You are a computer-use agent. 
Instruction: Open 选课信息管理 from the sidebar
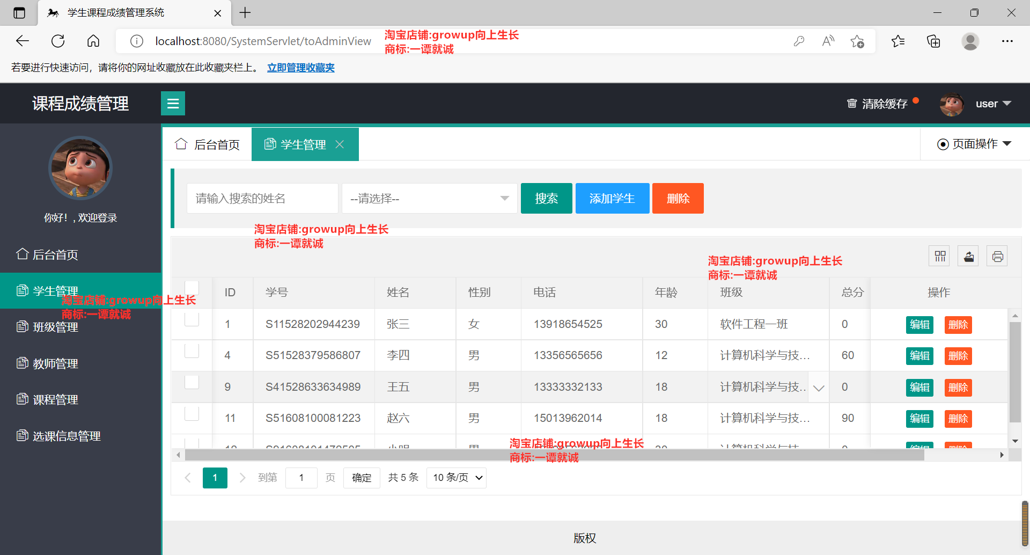pyautogui.click(x=66, y=436)
